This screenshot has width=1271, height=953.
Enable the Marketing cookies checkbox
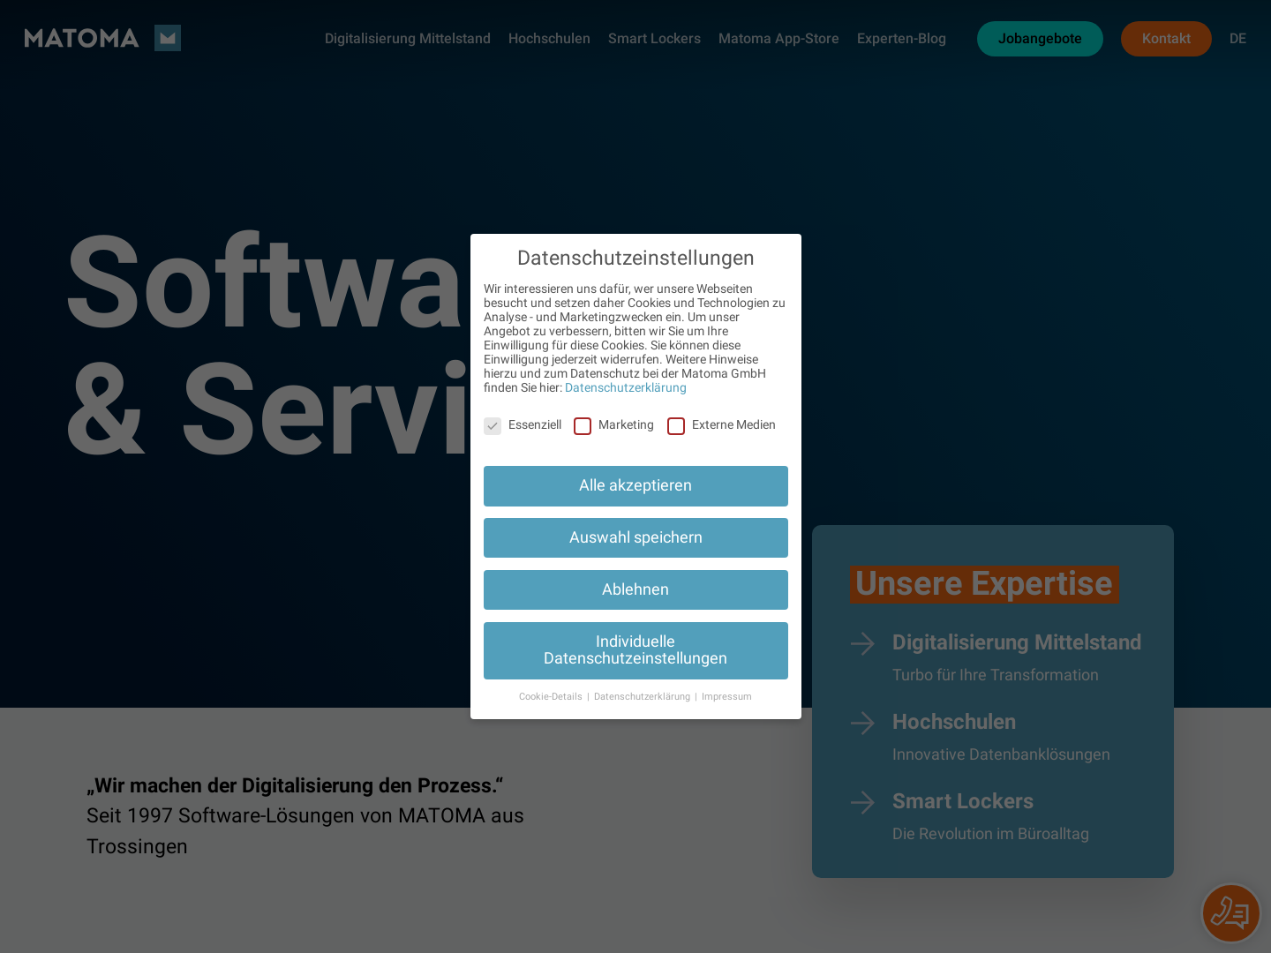(x=583, y=426)
